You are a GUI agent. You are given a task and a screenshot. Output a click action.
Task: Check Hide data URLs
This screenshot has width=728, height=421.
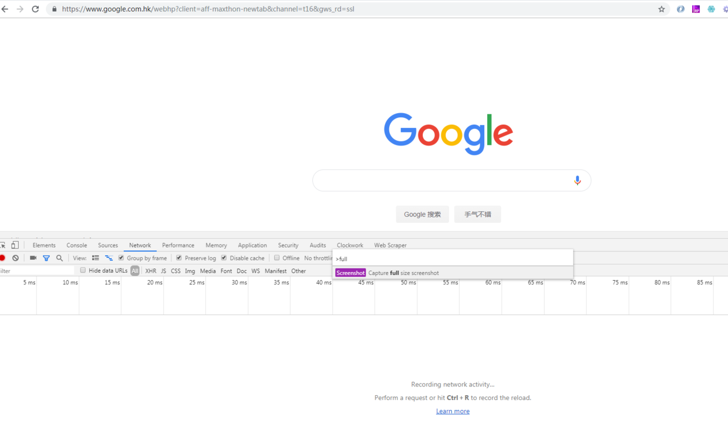point(83,271)
